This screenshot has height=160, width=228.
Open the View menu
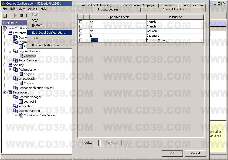(x=22, y=9)
